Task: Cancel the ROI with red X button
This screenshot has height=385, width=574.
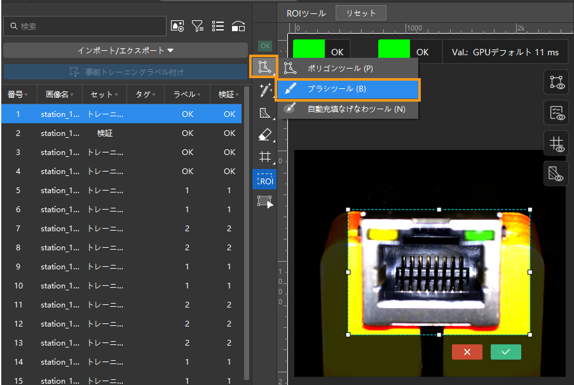Action: pyautogui.click(x=467, y=352)
